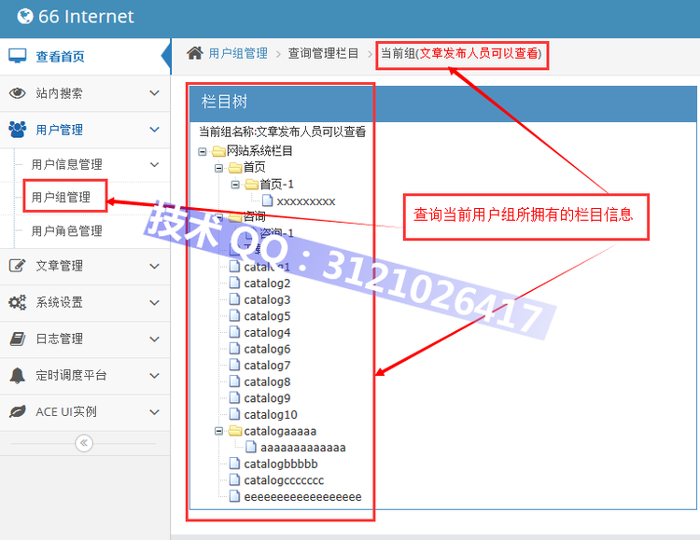Click the 用户组管理 breadcrumb link
This screenshot has height=540, width=700.
pos(238,53)
